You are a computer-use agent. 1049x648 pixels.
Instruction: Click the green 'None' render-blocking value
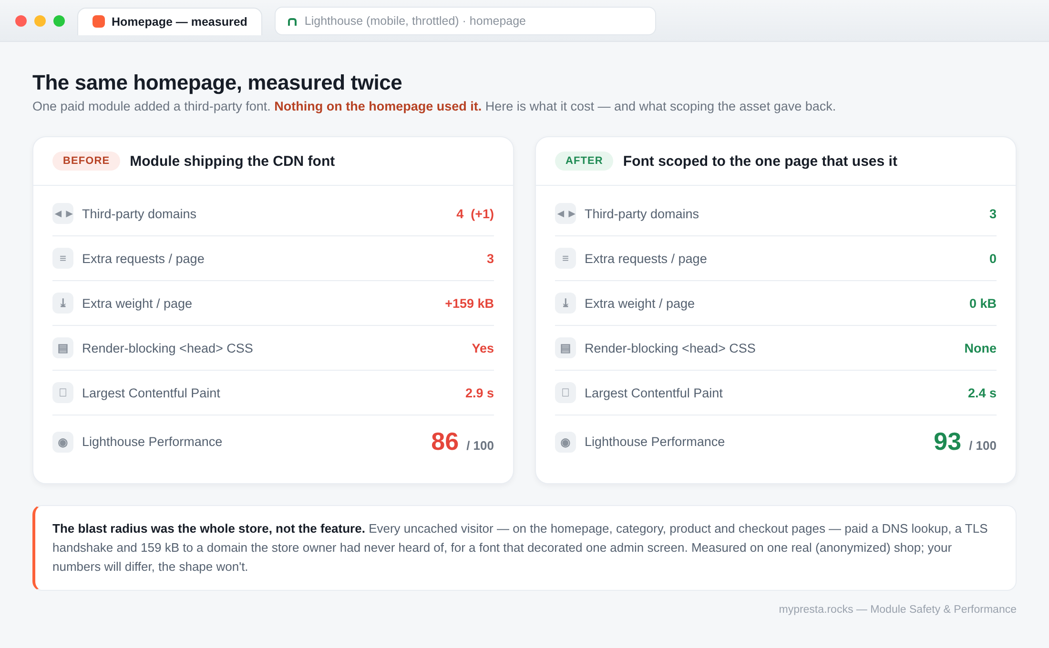(980, 348)
